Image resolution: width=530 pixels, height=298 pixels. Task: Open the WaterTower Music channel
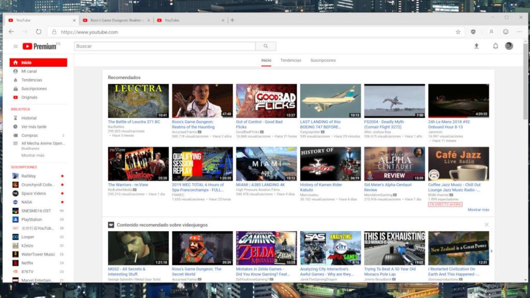[x=38, y=255]
